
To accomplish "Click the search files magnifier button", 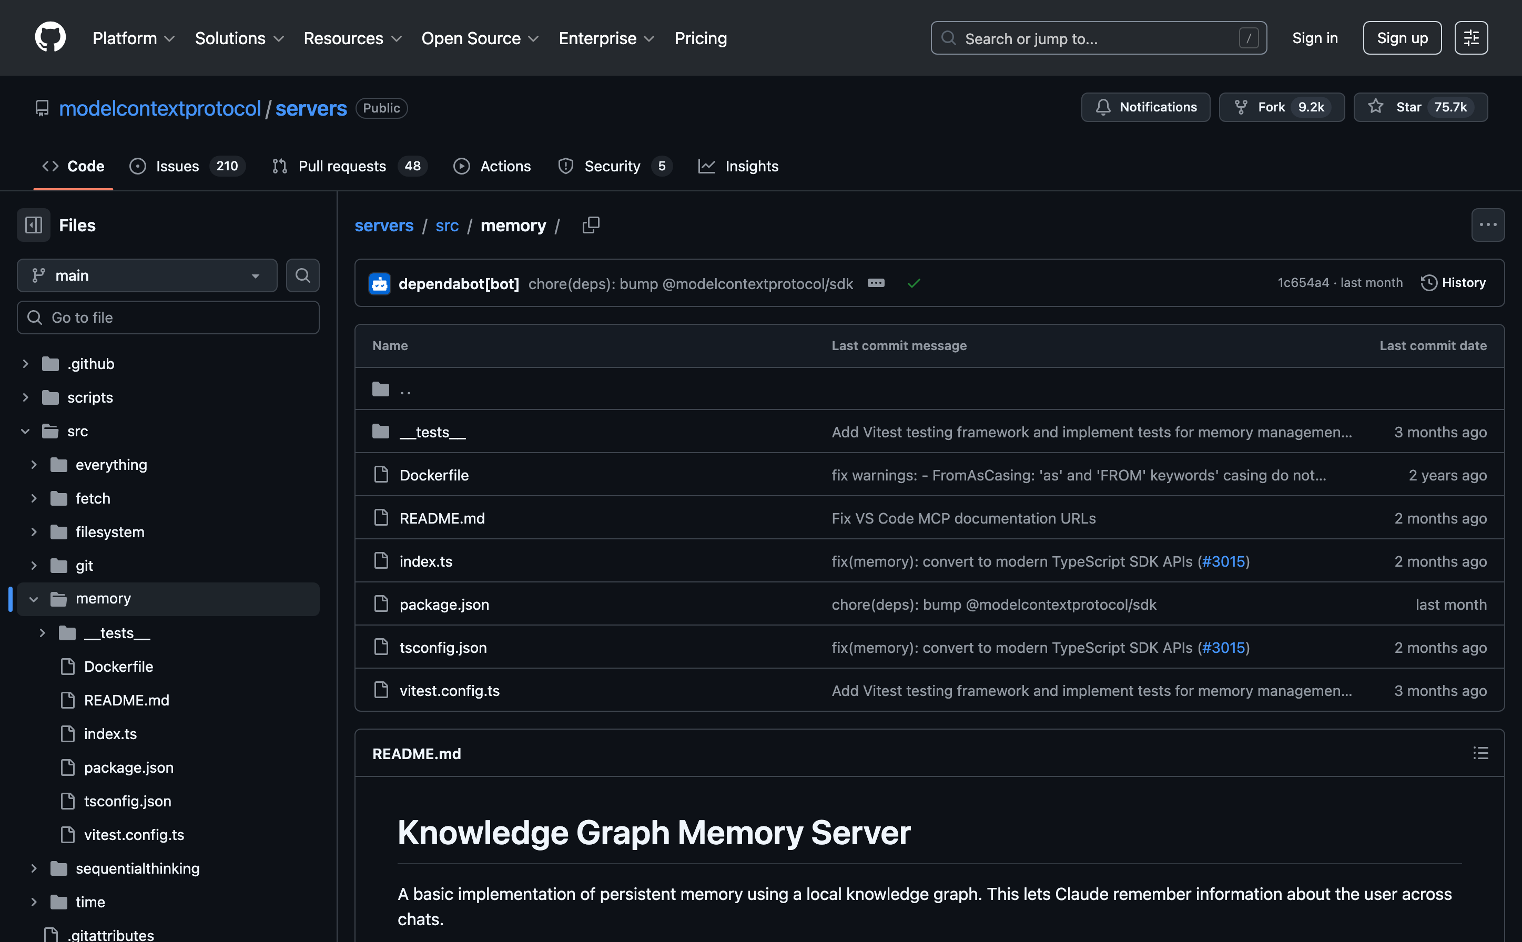I will 302,275.
